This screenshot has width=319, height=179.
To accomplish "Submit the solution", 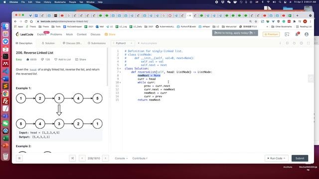I will [x=300, y=158].
